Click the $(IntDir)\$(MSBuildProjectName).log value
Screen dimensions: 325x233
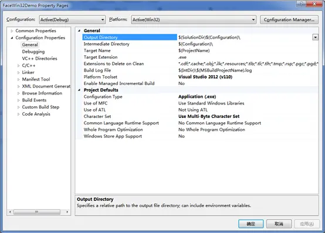tap(215, 70)
